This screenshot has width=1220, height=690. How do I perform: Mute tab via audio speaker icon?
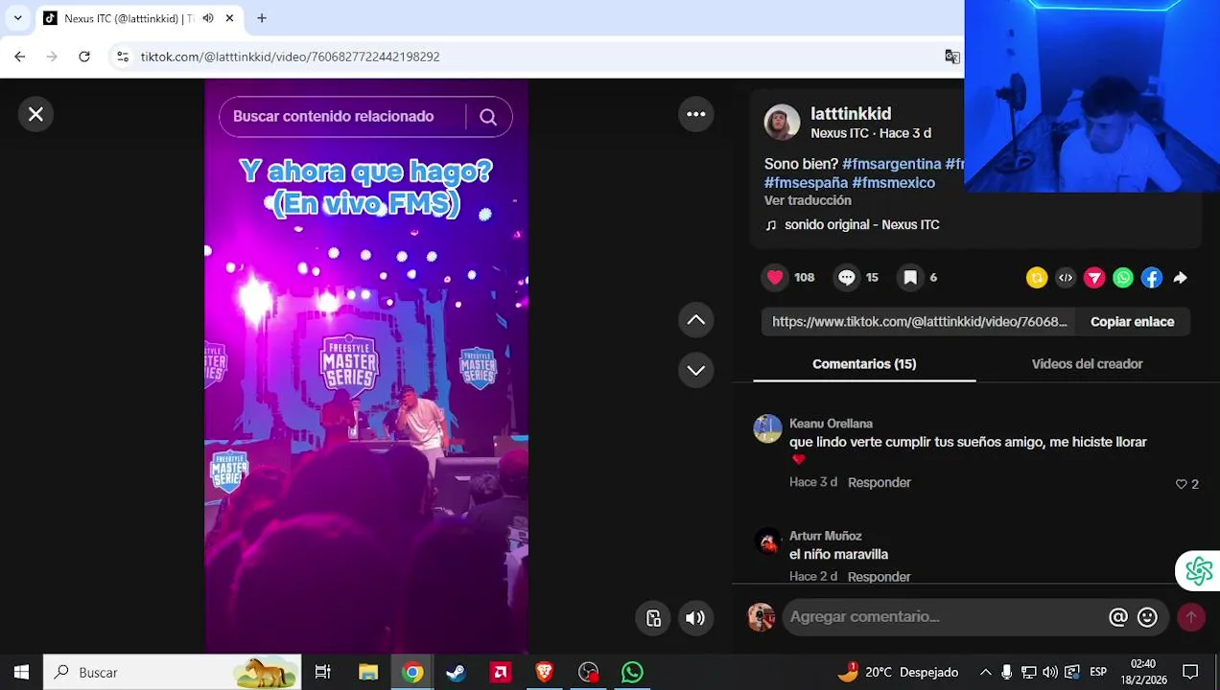click(207, 18)
